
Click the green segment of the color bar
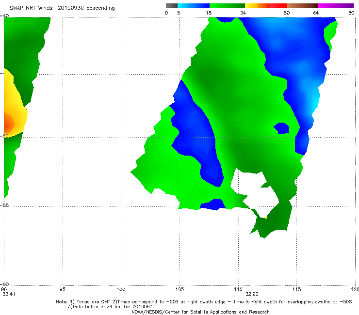227,6
